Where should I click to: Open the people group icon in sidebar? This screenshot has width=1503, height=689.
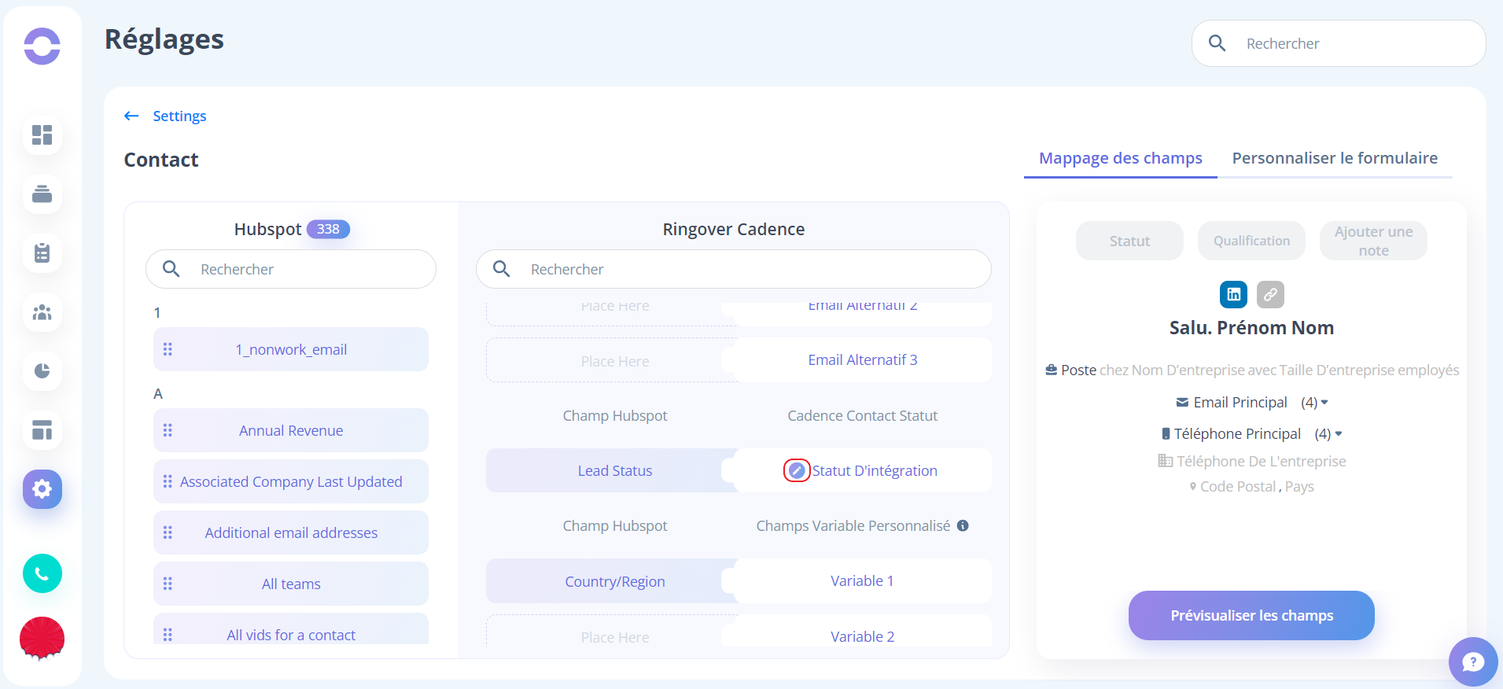pos(42,312)
